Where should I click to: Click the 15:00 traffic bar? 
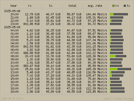click(115, 79)
